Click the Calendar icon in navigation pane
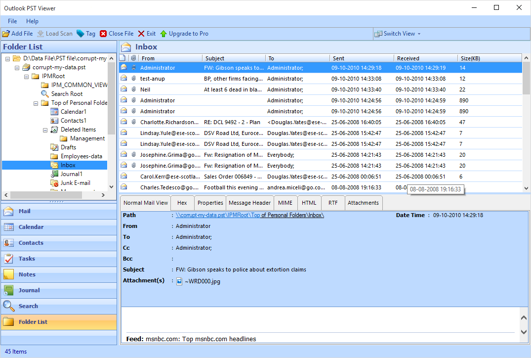Viewport: 531px width, 358px height. pos(9,227)
